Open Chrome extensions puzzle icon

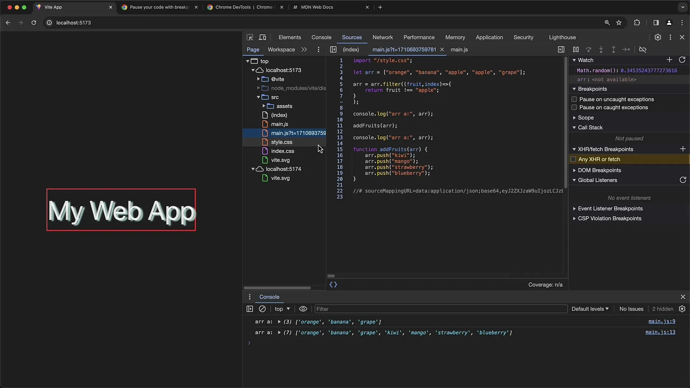[637, 23]
